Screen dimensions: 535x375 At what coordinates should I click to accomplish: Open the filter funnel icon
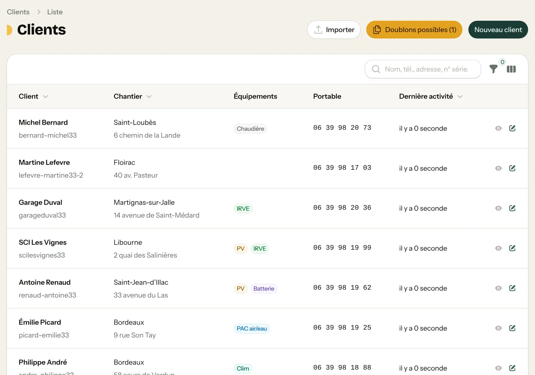pyautogui.click(x=493, y=69)
